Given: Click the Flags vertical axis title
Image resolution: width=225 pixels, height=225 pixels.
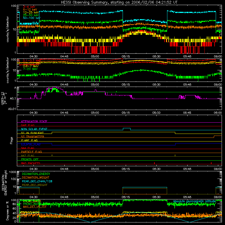Looking at the screenshot, I should 12,140.
